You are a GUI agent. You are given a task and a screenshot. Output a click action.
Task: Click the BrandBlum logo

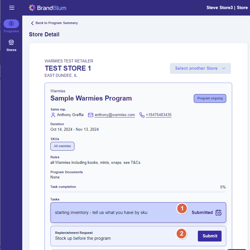coord(47,8)
